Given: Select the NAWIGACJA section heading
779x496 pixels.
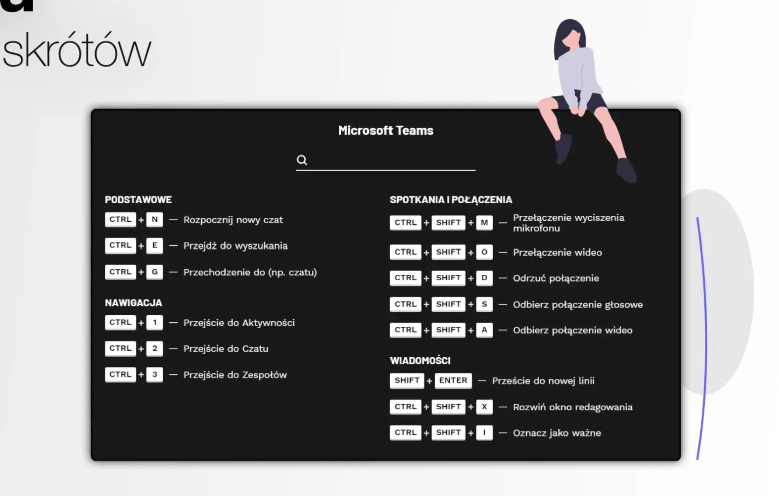Looking at the screenshot, I should click(x=134, y=303).
